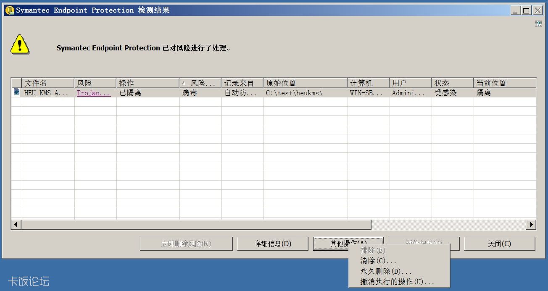Click the help question mark icon
Screen dimensions: 548x291
pyautogui.click(x=538, y=24)
